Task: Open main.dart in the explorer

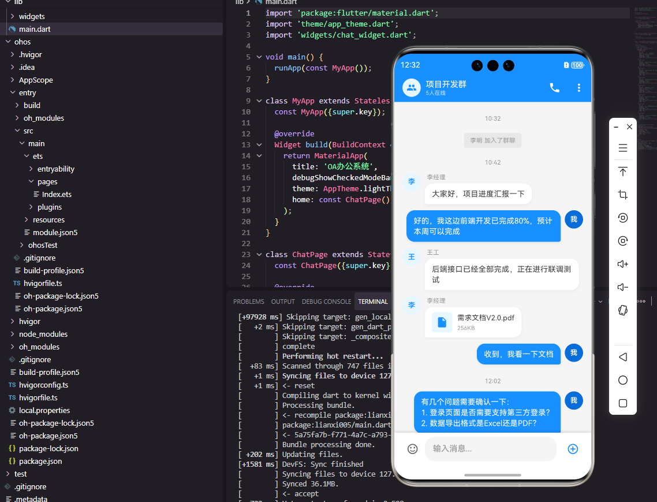Action: click(x=35, y=29)
